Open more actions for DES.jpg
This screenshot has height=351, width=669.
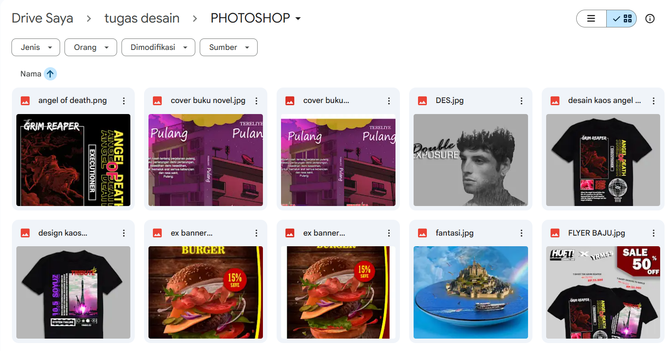(521, 101)
